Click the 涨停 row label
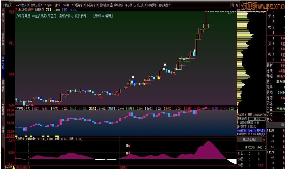 click(x=270, y=98)
